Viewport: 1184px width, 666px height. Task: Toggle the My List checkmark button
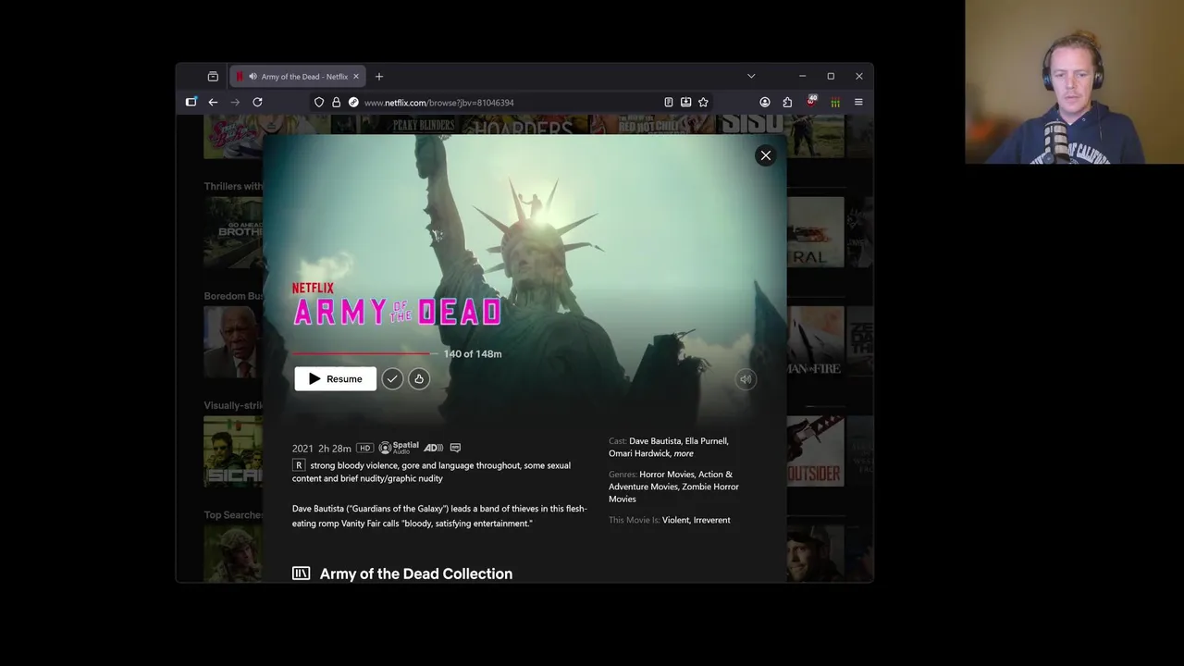coord(392,378)
